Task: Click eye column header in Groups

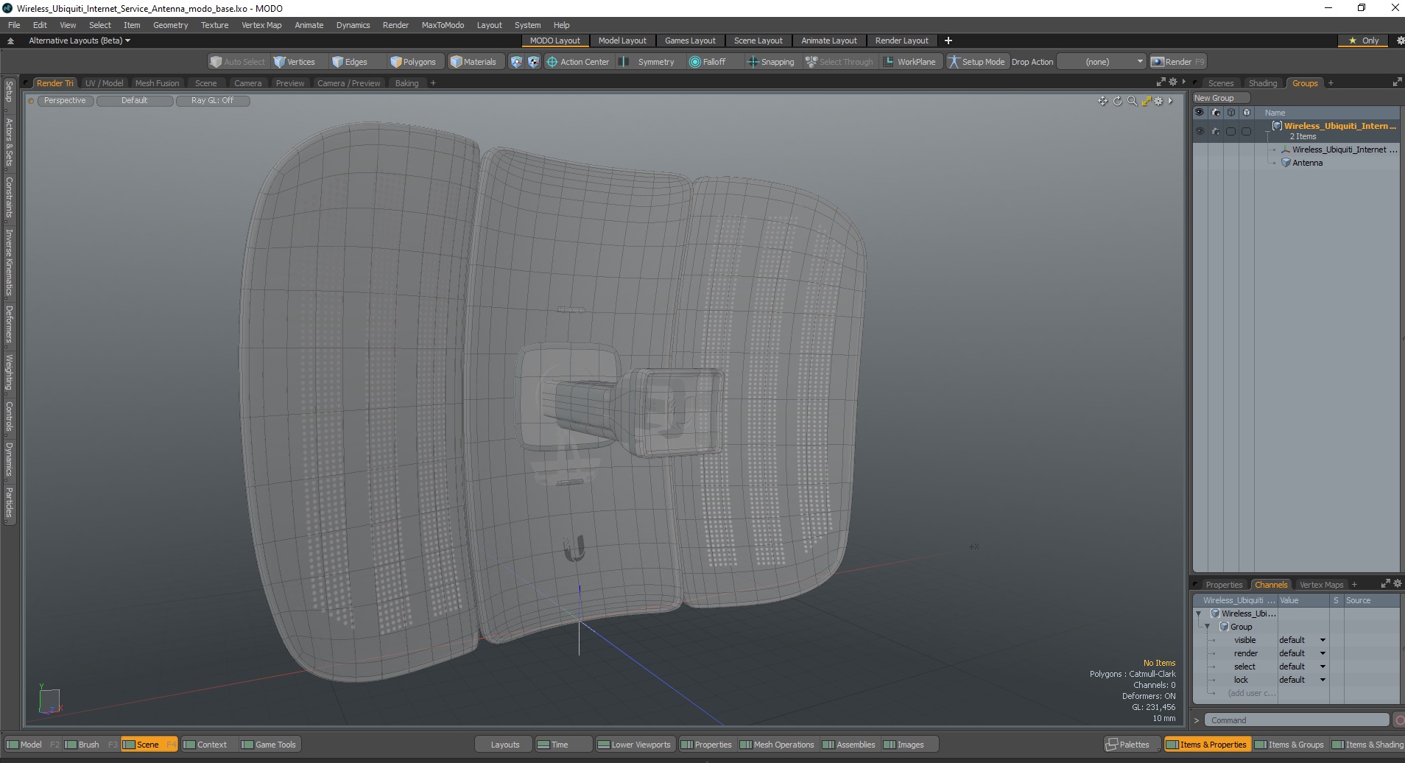Action: click(1200, 113)
